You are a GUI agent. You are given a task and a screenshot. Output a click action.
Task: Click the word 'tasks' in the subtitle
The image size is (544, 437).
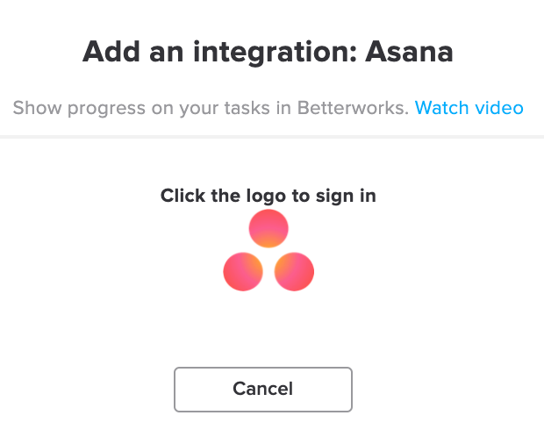coord(247,108)
